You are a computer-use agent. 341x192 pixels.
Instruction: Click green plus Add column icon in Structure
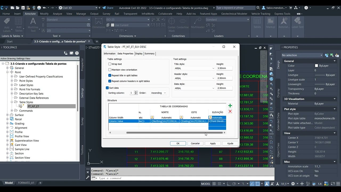pyautogui.click(x=230, y=106)
